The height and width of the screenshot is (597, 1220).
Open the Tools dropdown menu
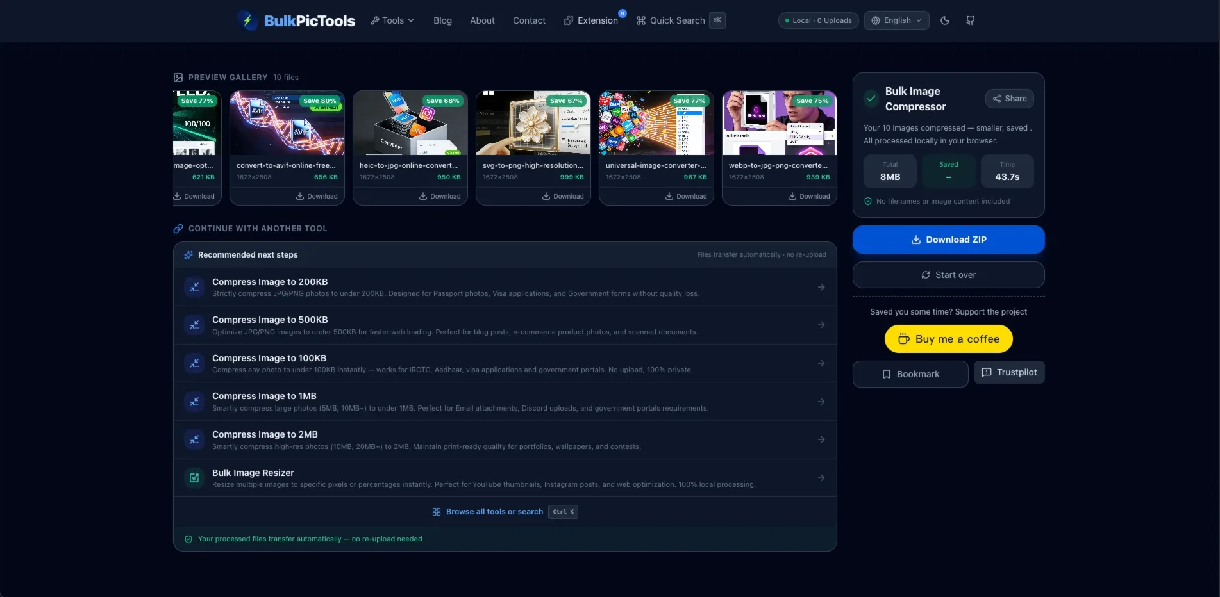click(392, 20)
